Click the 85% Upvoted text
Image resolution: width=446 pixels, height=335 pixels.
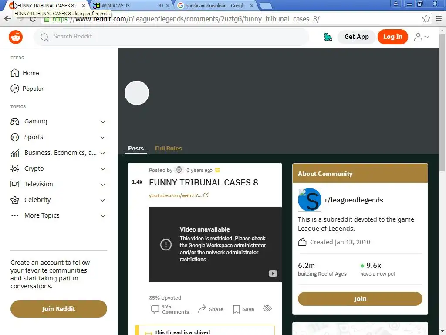pos(165,297)
